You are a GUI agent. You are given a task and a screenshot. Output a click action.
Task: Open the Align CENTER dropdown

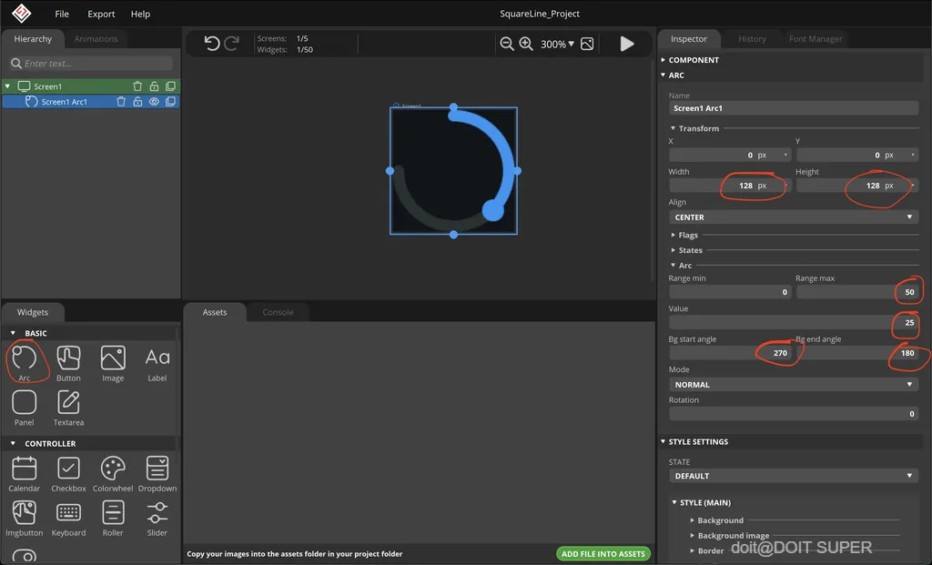coord(793,217)
